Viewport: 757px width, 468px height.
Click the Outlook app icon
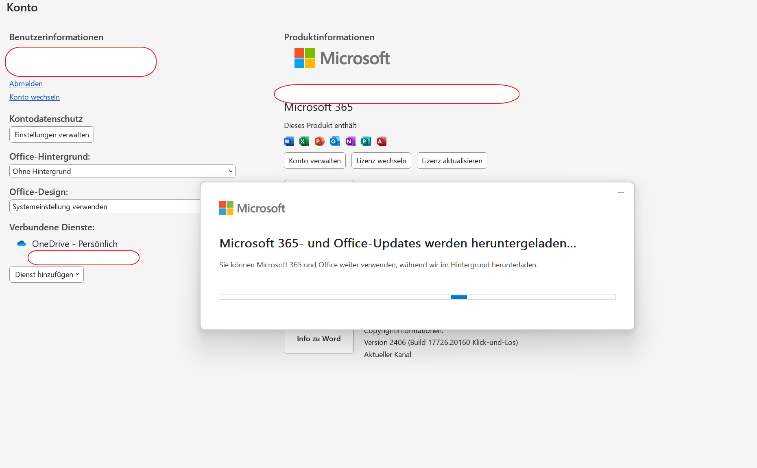coord(335,141)
